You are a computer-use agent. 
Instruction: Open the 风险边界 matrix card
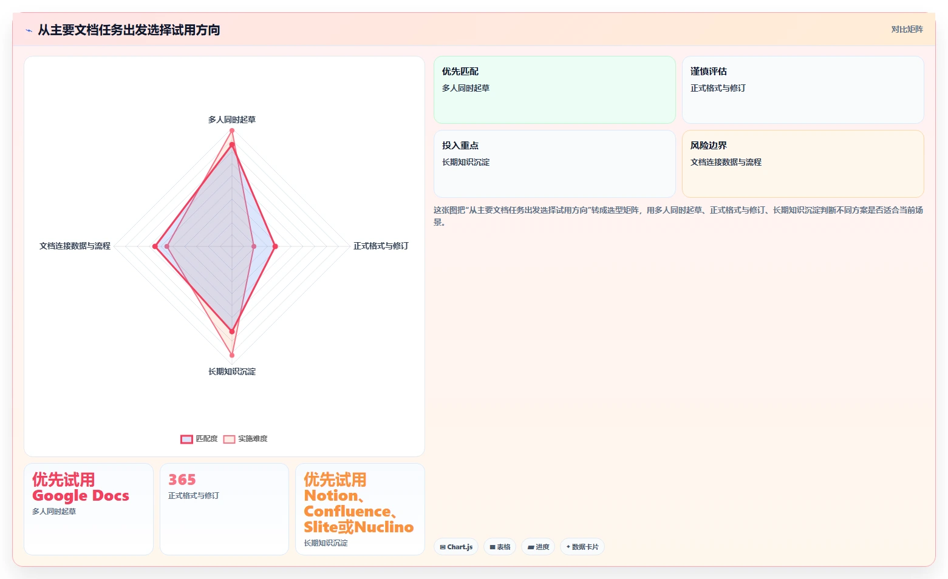pyautogui.click(x=803, y=164)
